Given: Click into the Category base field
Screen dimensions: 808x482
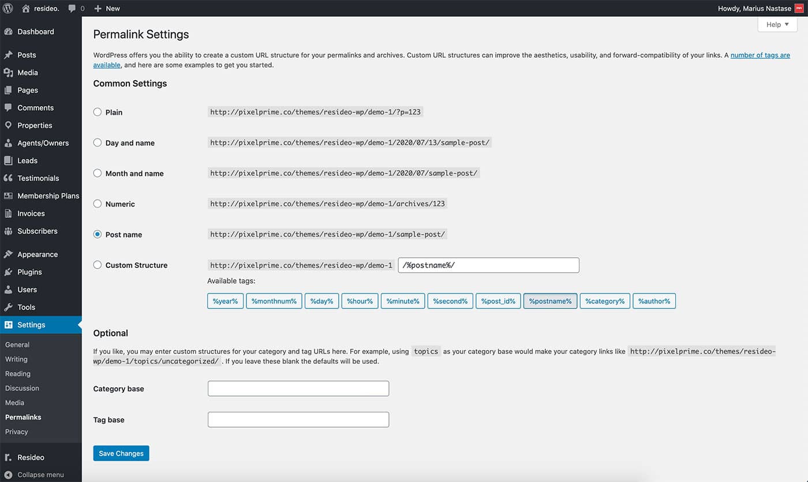Looking at the screenshot, I should 298,389.
